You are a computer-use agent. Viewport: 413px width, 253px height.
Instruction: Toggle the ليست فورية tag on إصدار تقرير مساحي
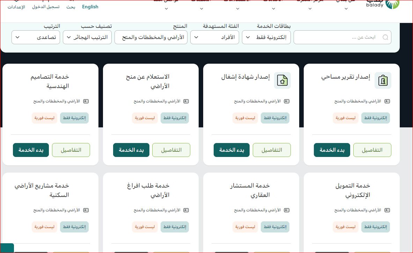coord(345,118)
